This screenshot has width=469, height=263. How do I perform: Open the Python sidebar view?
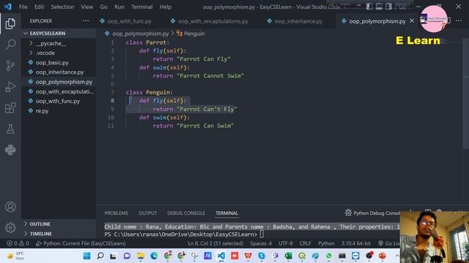coord(10,150)
